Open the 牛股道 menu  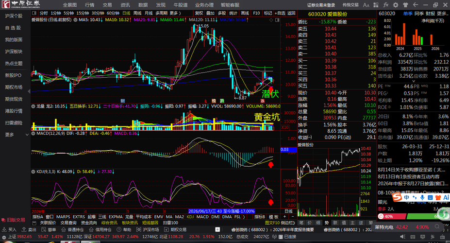coord(181,5)
